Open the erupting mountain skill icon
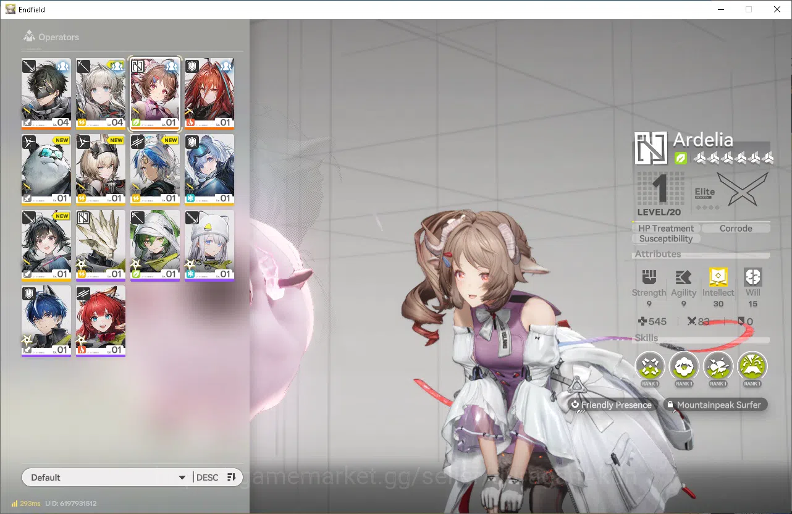 (x=752, y=366)
